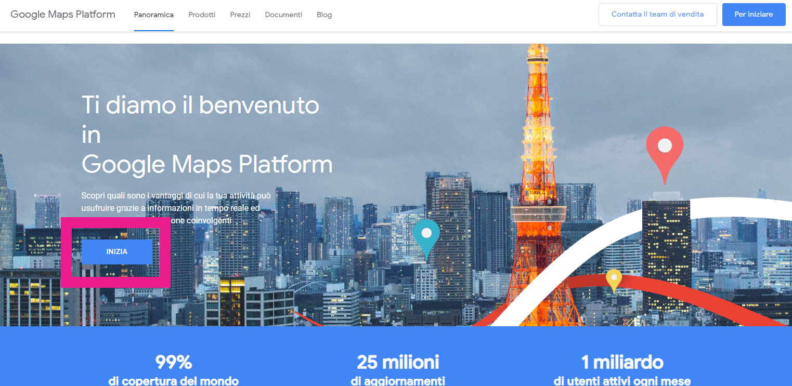The image size is (792, 386).
Task: Click 'di aggiornamenti' text
Action: click(x=398, y=381)
